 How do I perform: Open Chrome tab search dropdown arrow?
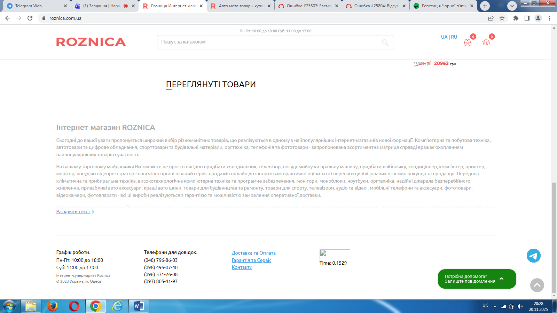coord(512,6)
